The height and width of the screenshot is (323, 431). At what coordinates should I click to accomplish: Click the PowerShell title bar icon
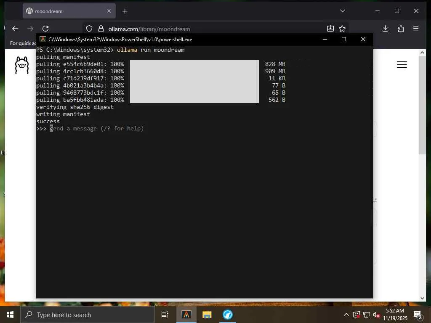click(x=43, y=39)
